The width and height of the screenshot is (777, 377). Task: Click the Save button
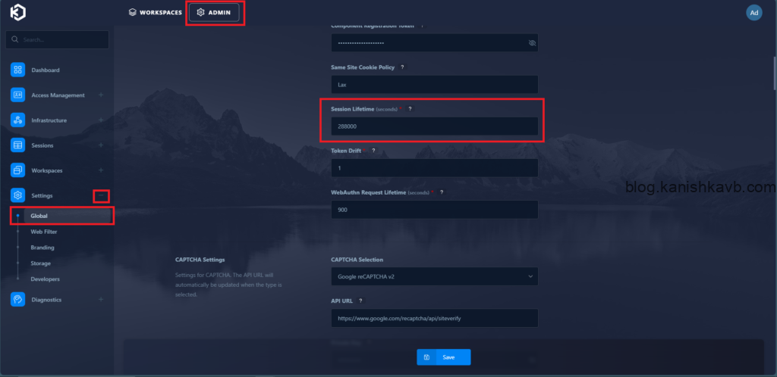pos(443,357)
